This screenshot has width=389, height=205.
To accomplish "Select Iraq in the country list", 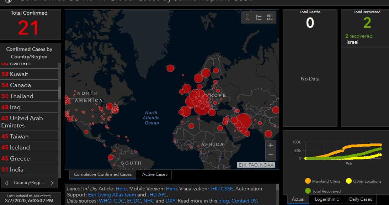I will (x=29, y=107).
